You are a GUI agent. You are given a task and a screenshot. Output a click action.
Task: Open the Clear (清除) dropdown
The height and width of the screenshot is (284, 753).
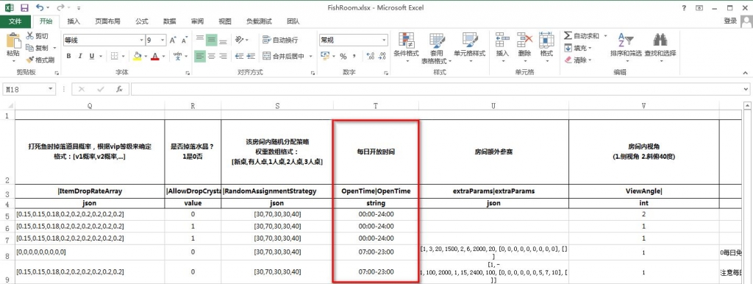[579, 60]
